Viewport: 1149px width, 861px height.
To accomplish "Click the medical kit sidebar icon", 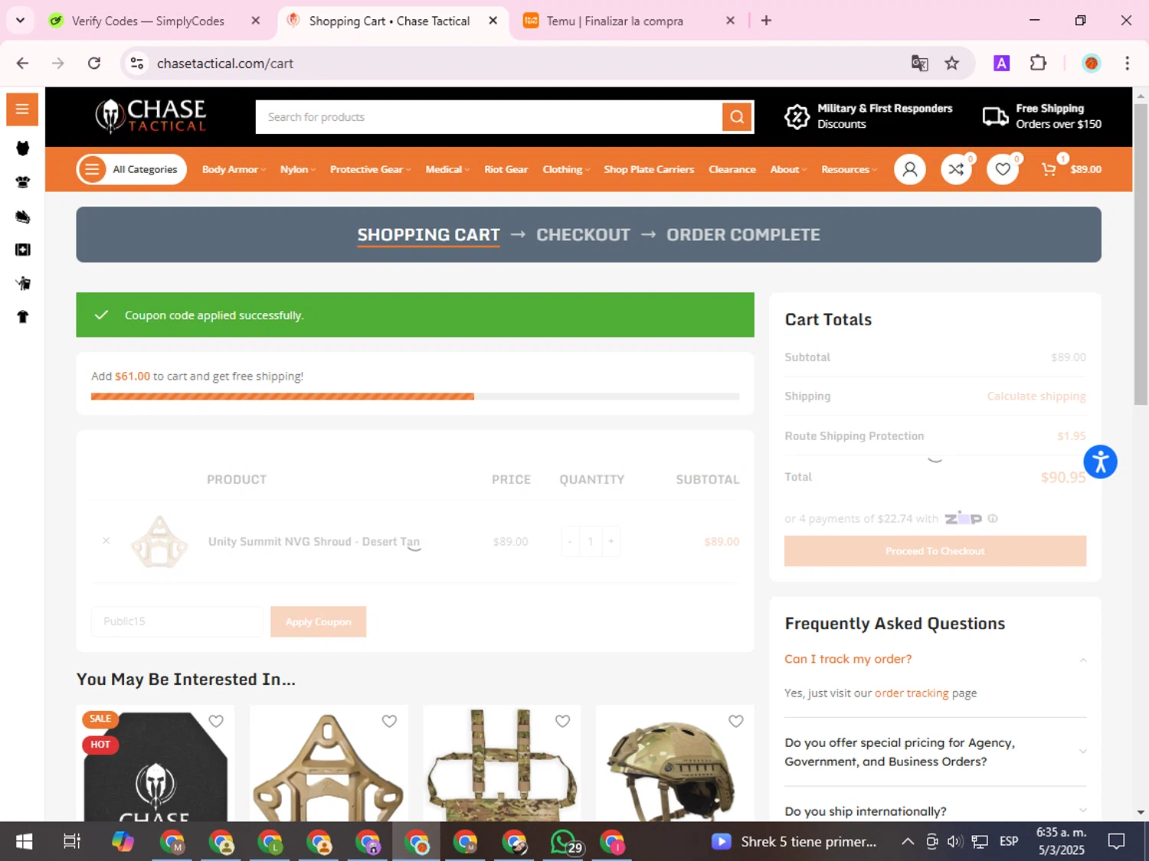I will (23, 249).
